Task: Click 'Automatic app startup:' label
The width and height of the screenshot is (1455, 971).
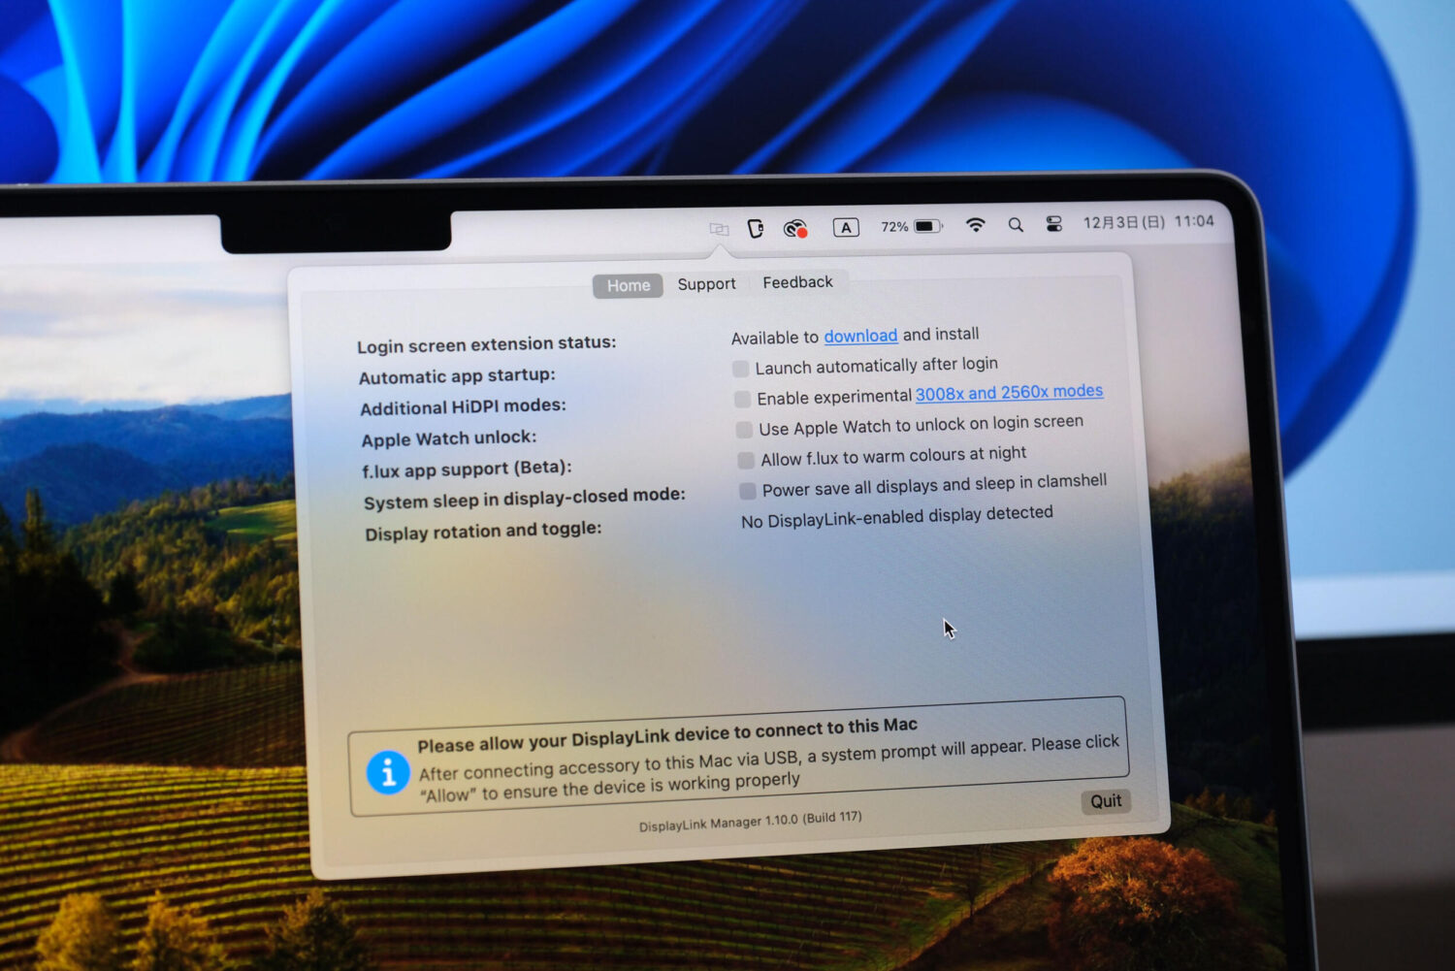Action: point(457,376)
